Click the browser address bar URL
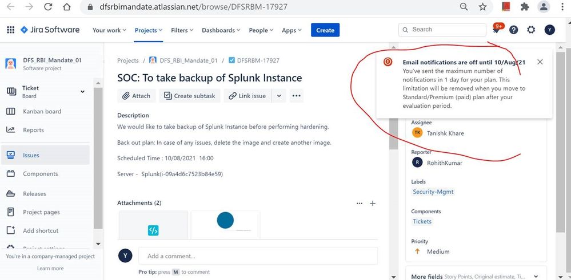Viewport: 571px width, 280px height. [x=193, y=6]
